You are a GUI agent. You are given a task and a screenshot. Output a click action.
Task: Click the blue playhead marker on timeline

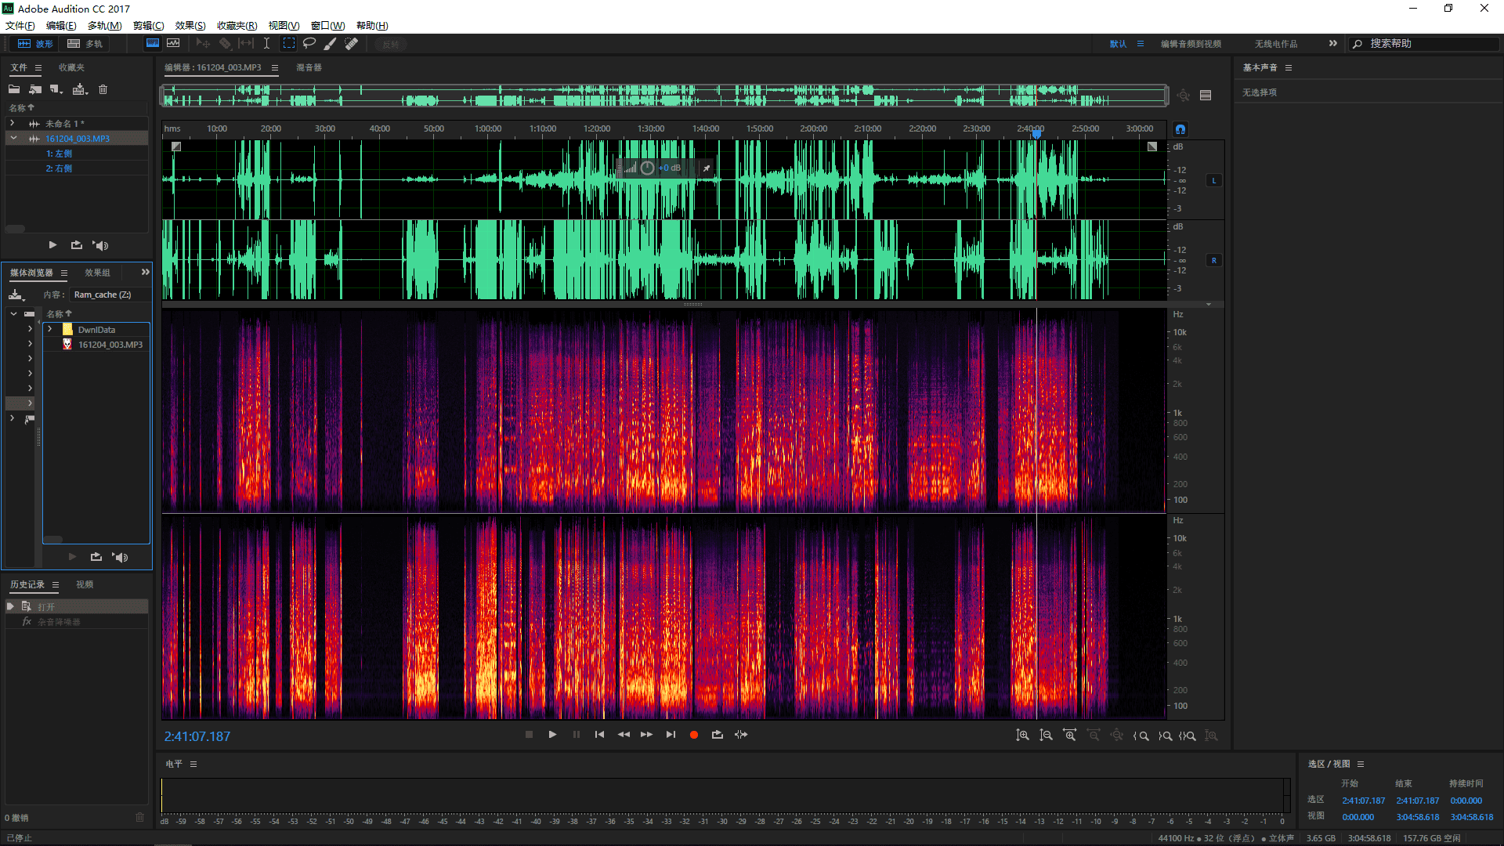(x=1036, y=134)
